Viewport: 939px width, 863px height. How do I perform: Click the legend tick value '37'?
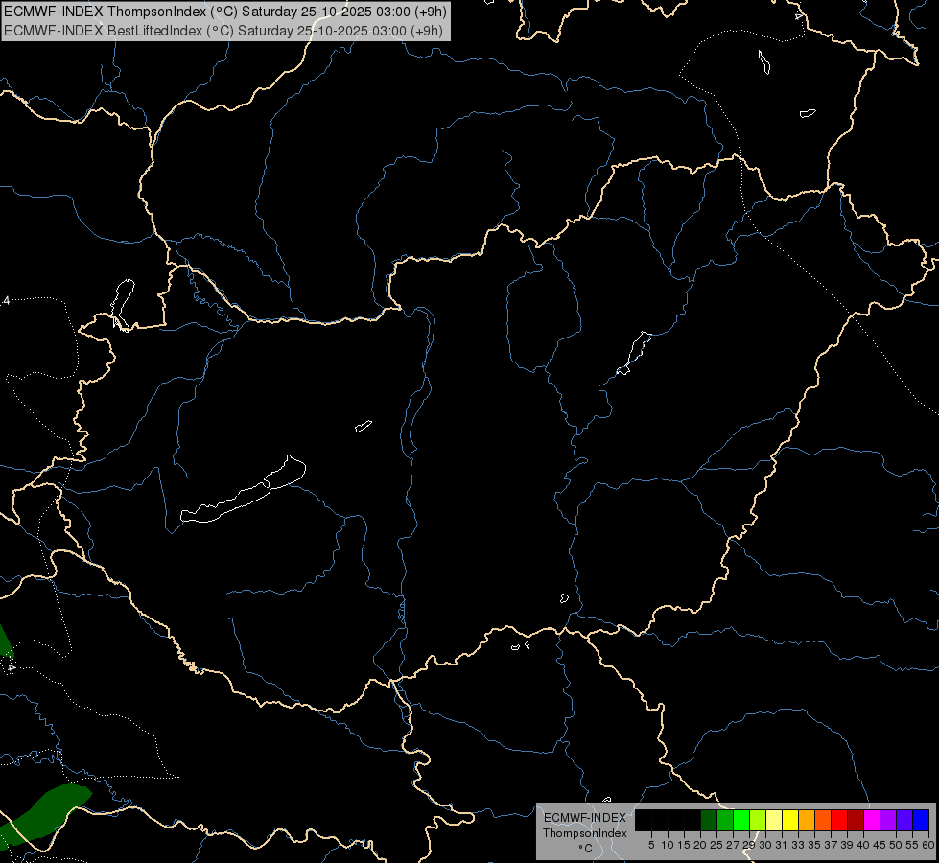click(x=831, y=845)
